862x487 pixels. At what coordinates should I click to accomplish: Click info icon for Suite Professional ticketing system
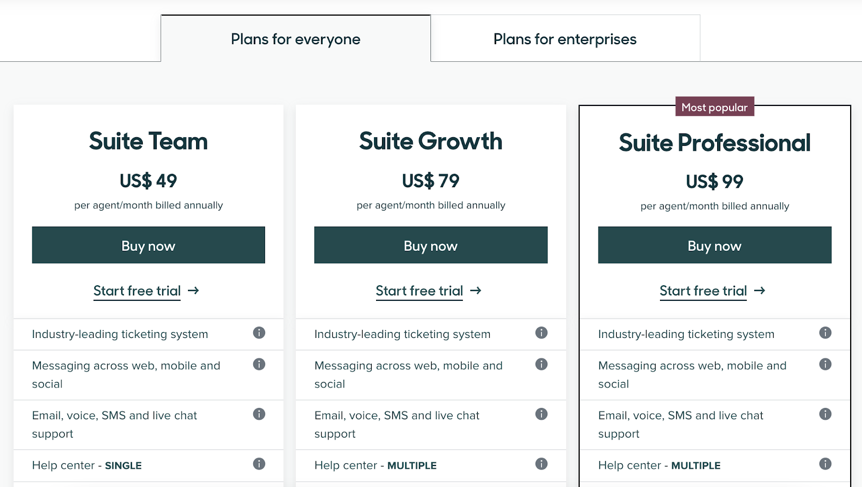[825, 333]
